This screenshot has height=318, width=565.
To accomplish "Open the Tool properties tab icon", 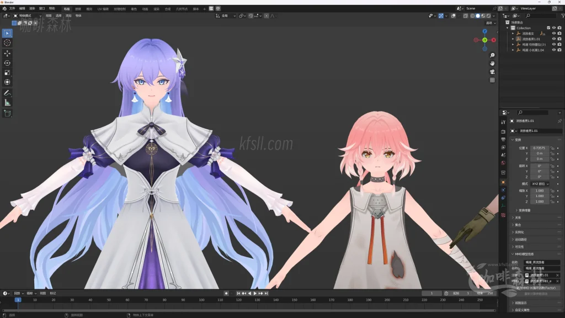I will click(x=503, y=123).
